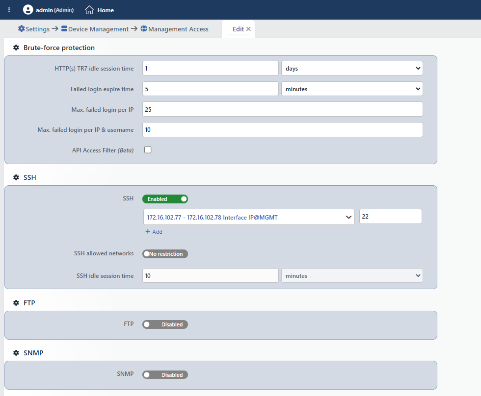Click the Home house icon
This screenshot has width=481, height=396.
coord(89,10)
